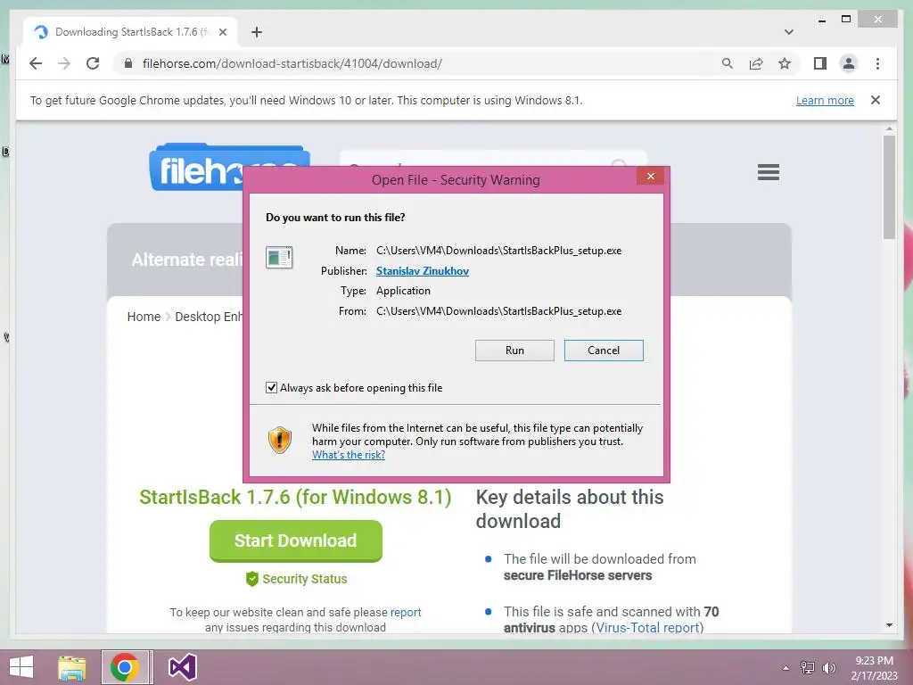Screen dimensions: 913x685
Task: Open the taskbar clock showing 9:23 PM
Action: 874,667
